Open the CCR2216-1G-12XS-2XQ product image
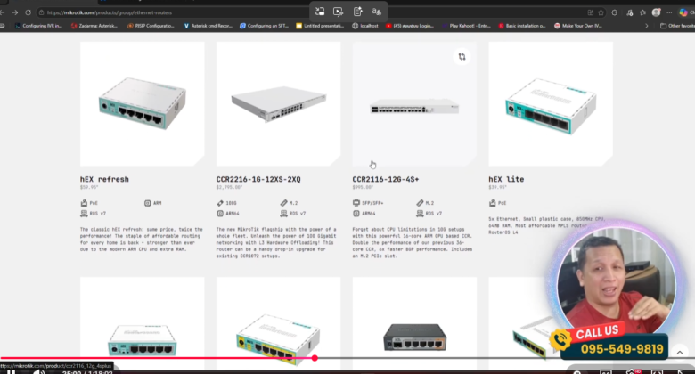 pyautogui.click(x=278, y=104)
